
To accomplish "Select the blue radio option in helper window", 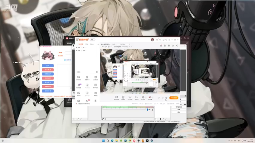I will (65, 60).
